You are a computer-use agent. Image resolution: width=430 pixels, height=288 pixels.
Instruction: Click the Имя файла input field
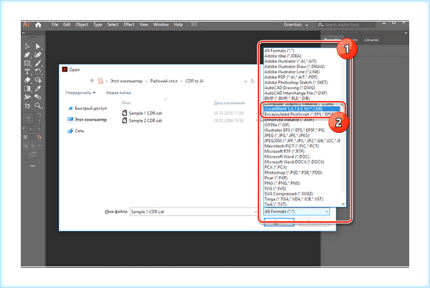[191, 212]
